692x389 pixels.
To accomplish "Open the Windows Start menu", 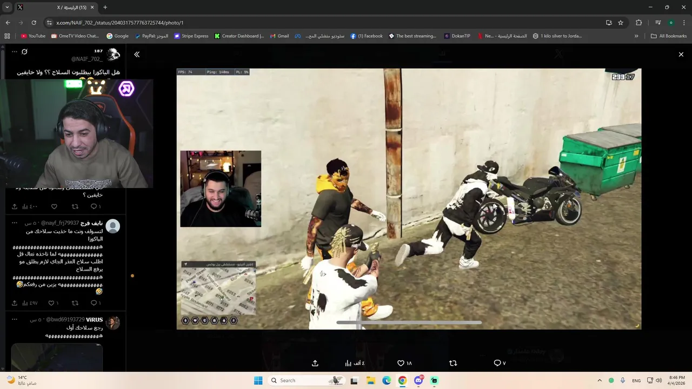I will pyautogui.click(x=258, y=380).
